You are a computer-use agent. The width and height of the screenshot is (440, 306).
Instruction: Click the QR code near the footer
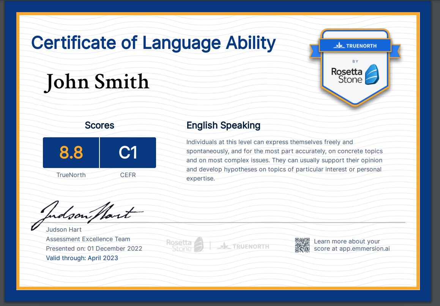pos(303,245)
